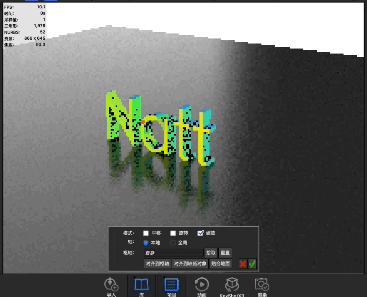Click the 枢轴 pivot field showing 自身
The image size is (367, 297).
(x=173, y=253)
